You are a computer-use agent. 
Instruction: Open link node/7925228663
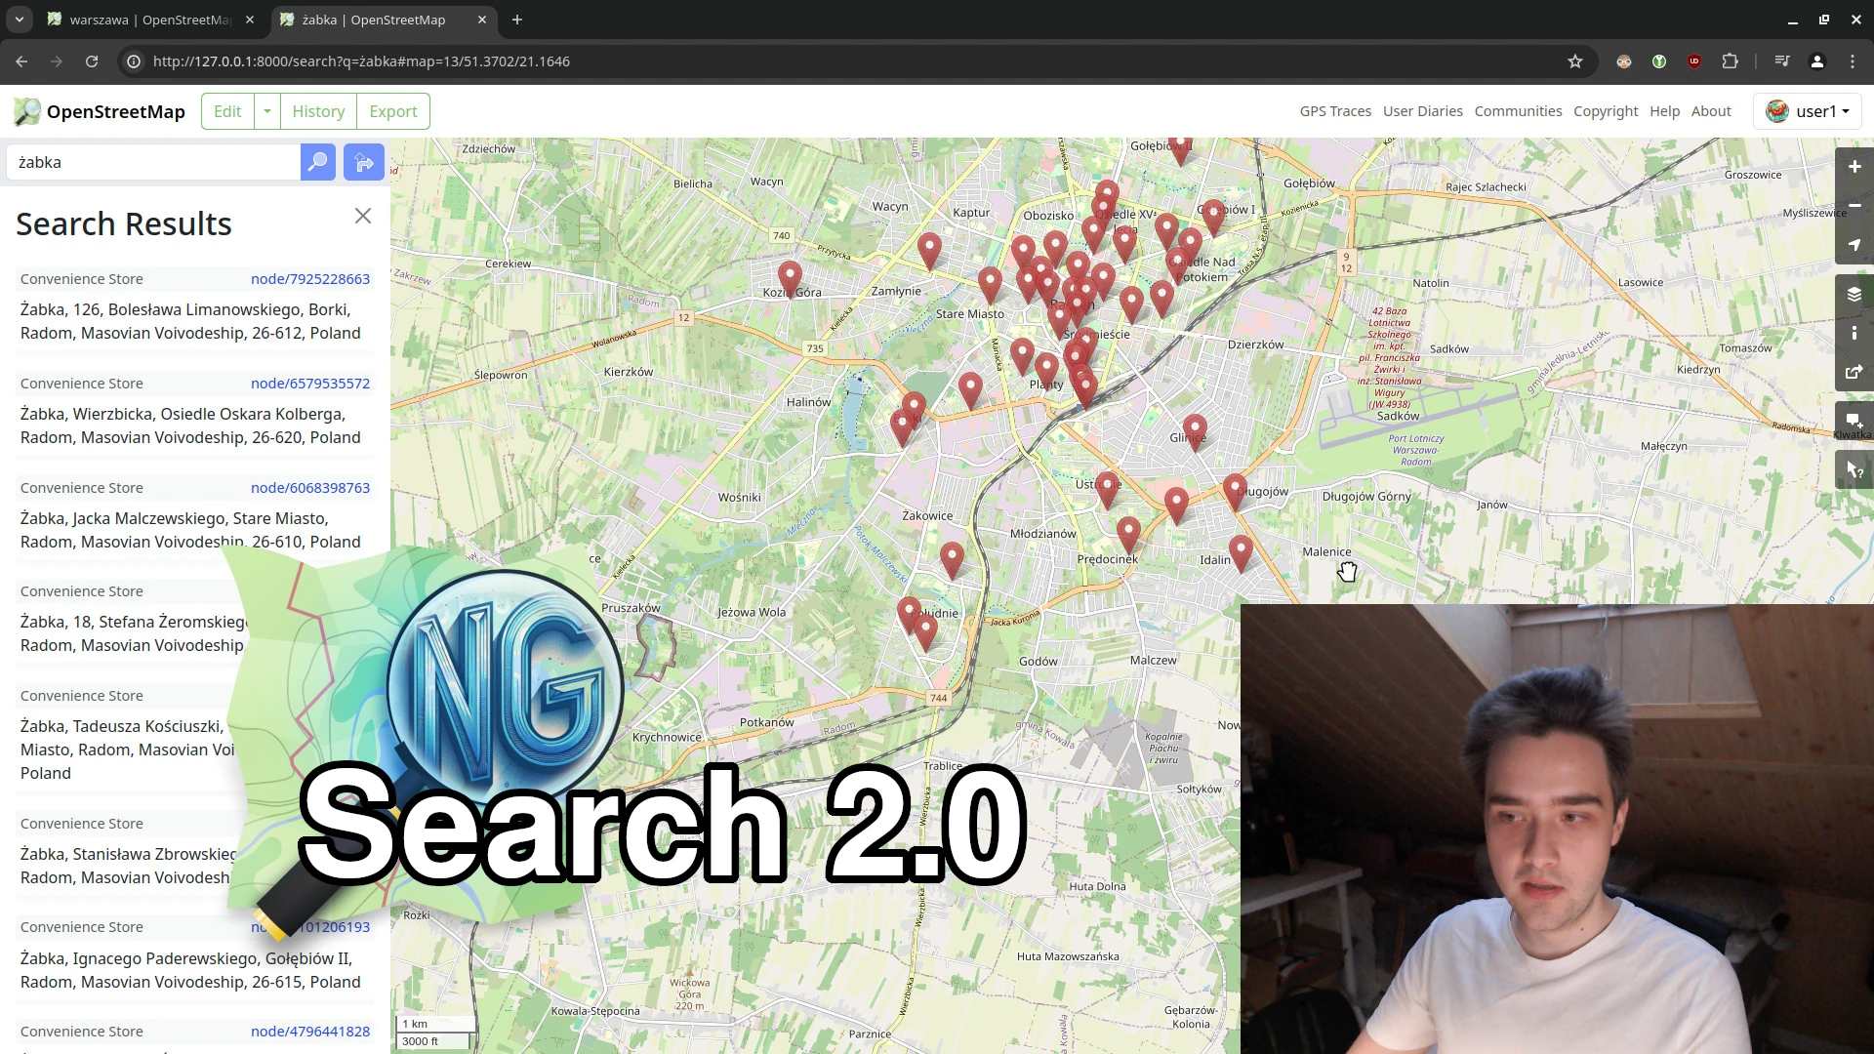pyautogui.click(x=310, y=279)
